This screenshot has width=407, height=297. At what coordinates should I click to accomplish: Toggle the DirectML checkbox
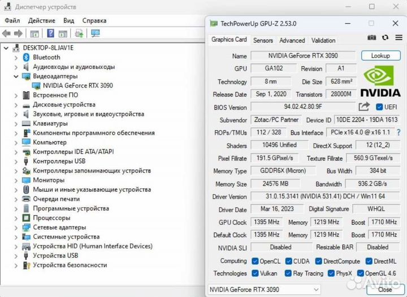pyautogui.click(x=369, y=261)
